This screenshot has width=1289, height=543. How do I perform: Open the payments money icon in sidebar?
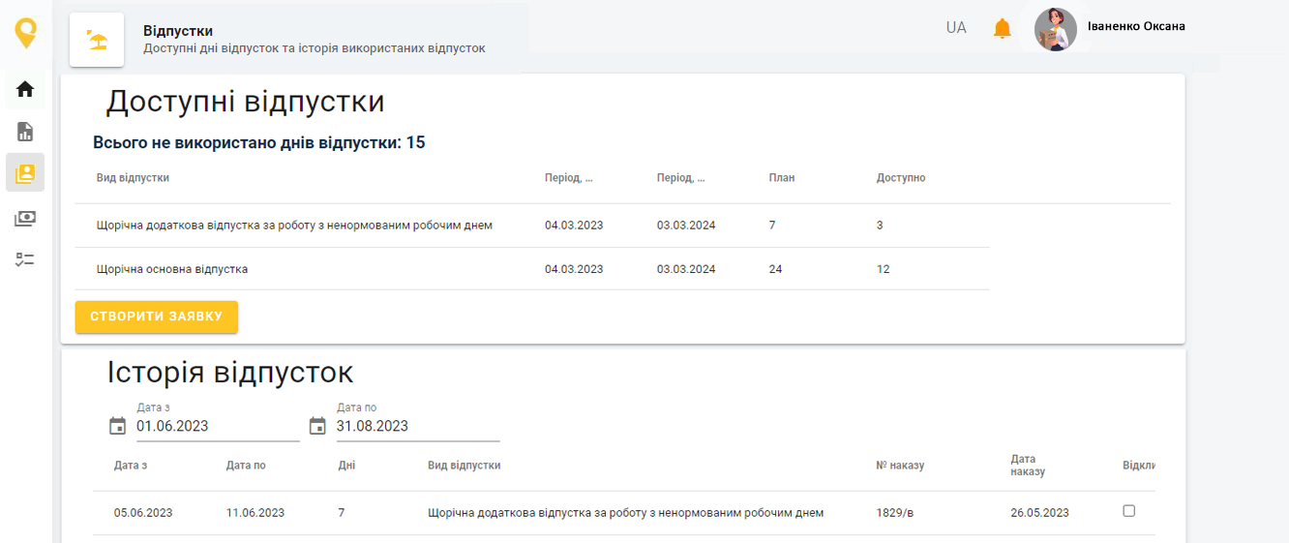coord(25,218)
